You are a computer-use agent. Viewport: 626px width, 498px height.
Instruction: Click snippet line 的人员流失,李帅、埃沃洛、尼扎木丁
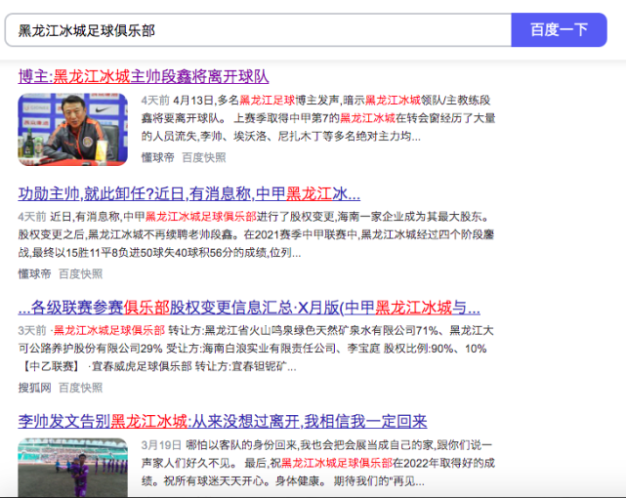point(280,137)
